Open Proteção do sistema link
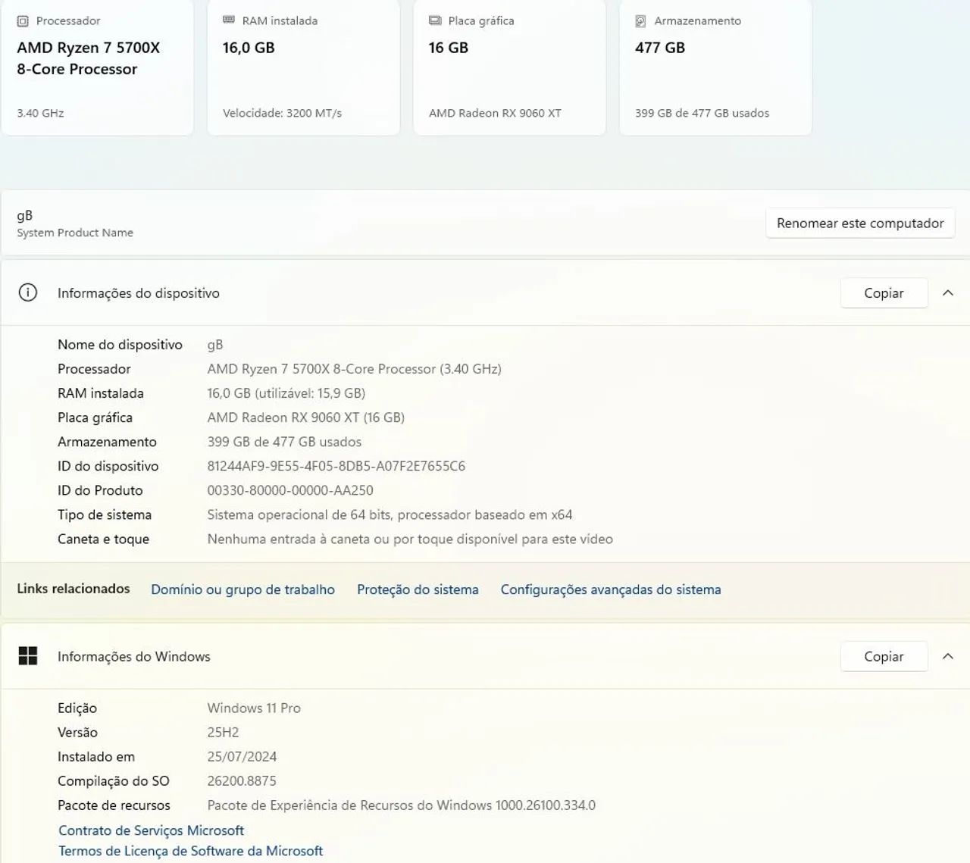The height and width of the screenshot is (863, 970). tap(418, 589)
